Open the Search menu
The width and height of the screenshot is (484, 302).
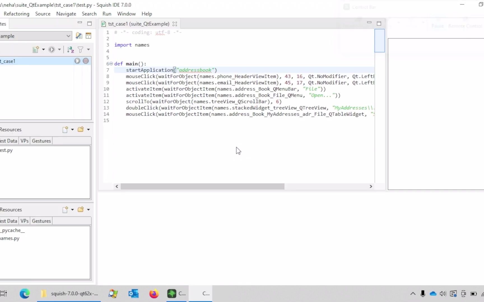click(89, 14)
